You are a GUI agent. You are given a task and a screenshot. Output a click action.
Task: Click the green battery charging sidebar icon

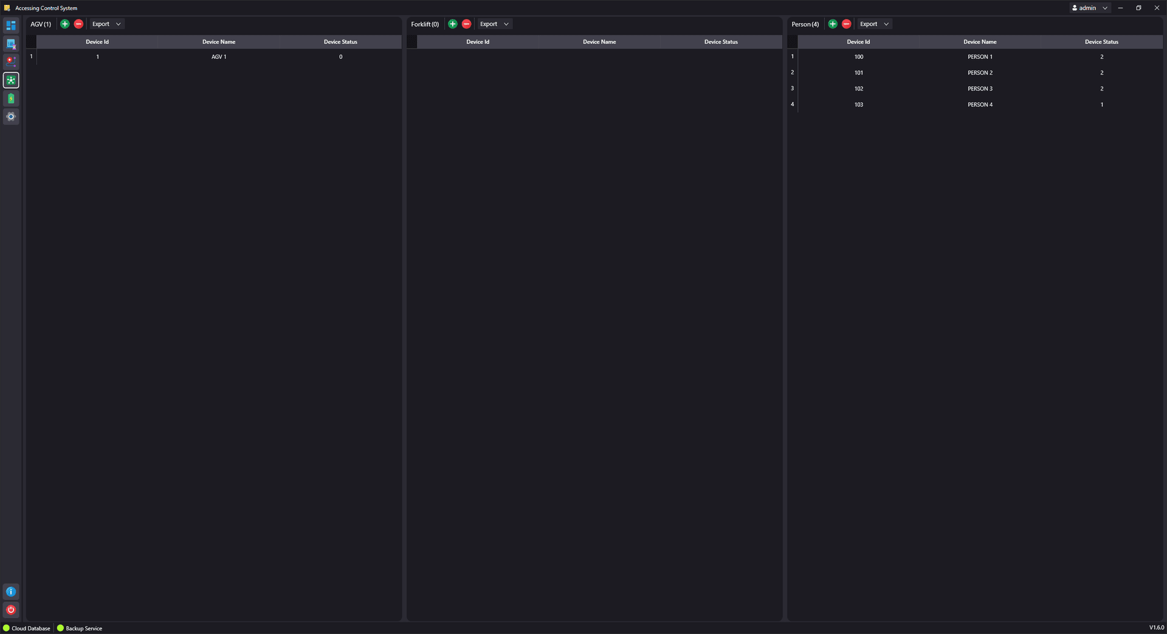[x=11, y=98]
